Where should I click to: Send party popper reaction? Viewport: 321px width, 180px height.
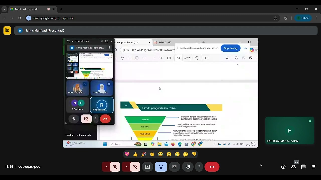144,154
